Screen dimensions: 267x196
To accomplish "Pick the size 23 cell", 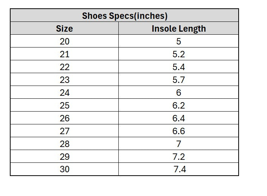I will click(64, 80).
